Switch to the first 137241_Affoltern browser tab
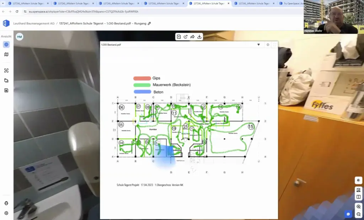 [27, 4]
